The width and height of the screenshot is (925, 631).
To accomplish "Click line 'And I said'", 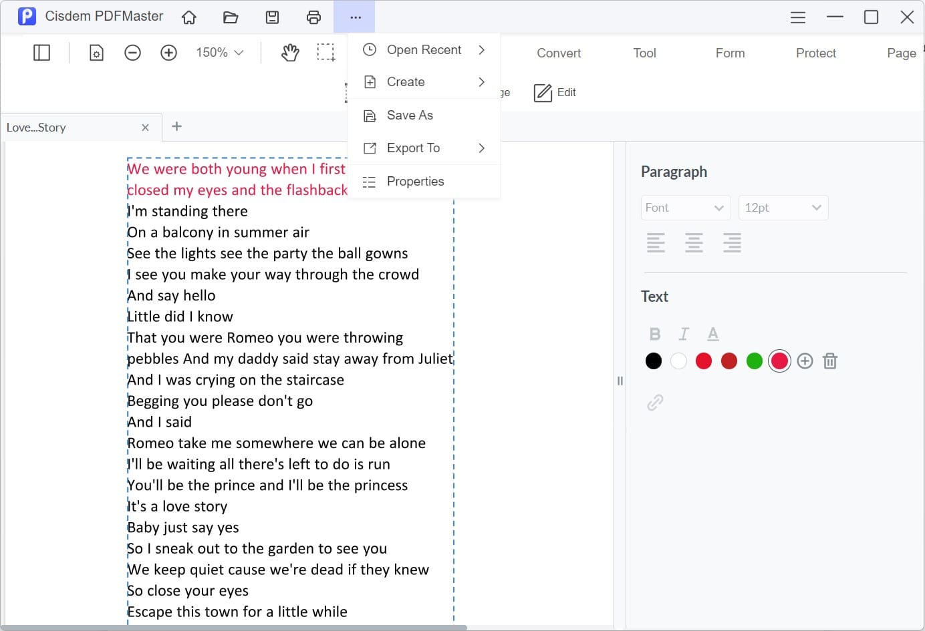I will pyautogui.click(x=160, y=422).
